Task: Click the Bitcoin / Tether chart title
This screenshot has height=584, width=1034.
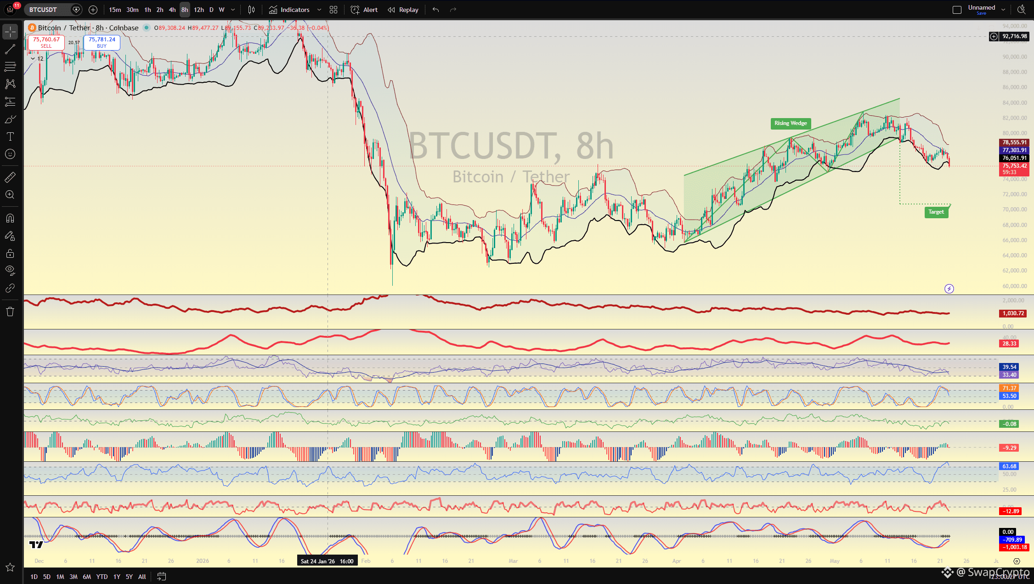Action: pos(88,28)
